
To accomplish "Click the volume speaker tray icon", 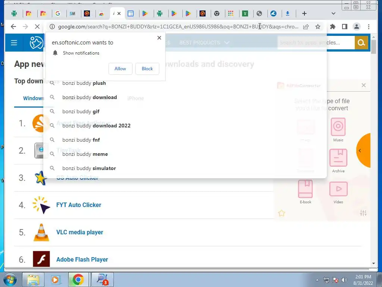I will click(x=344, y=280).
